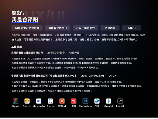
Task: Click the Photoshop label text
Action: pyautogui.click(x=85, y=106)
